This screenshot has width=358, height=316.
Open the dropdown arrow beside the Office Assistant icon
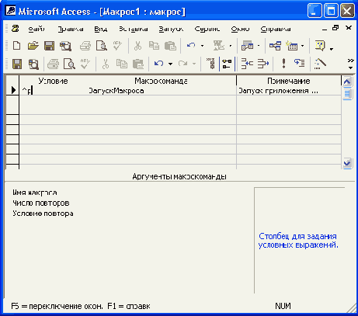332,49
